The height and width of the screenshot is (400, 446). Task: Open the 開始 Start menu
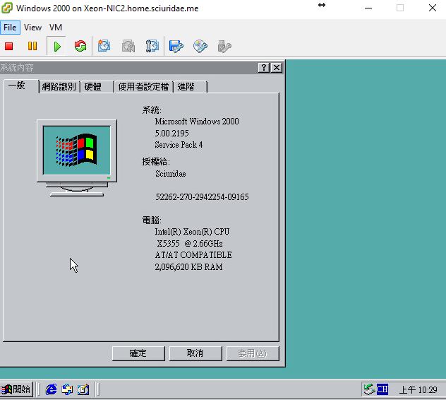16,389
